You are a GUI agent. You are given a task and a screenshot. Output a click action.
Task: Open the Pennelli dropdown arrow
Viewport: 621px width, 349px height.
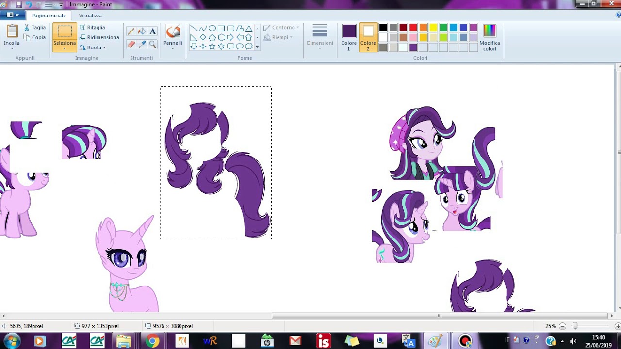click(173, 48)
